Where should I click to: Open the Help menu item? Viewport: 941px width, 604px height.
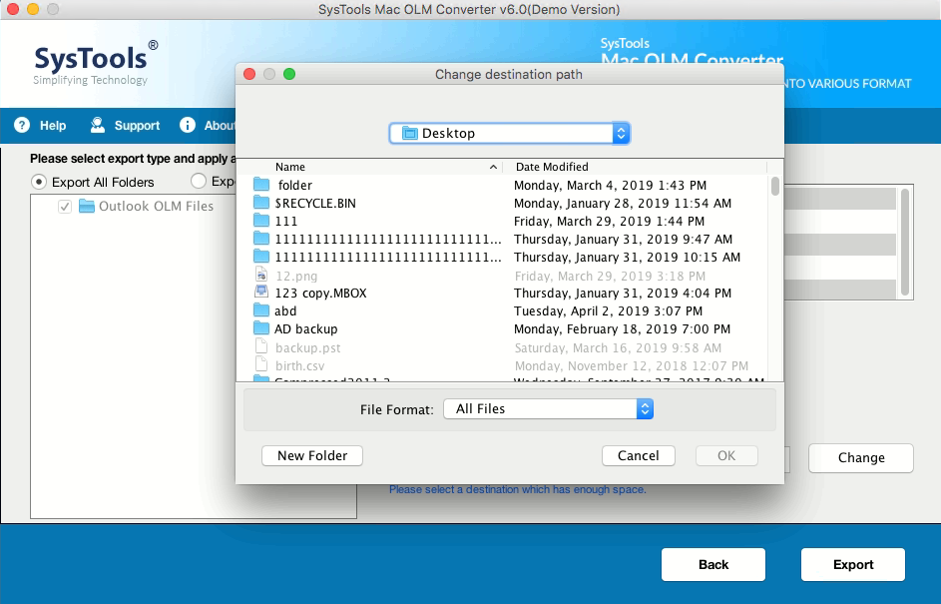click(53, 126)
